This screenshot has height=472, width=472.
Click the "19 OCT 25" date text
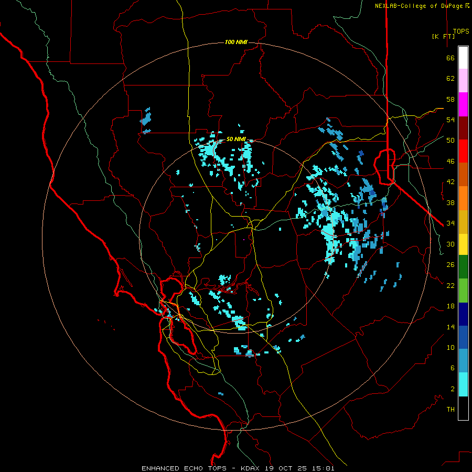pos(286,468)
